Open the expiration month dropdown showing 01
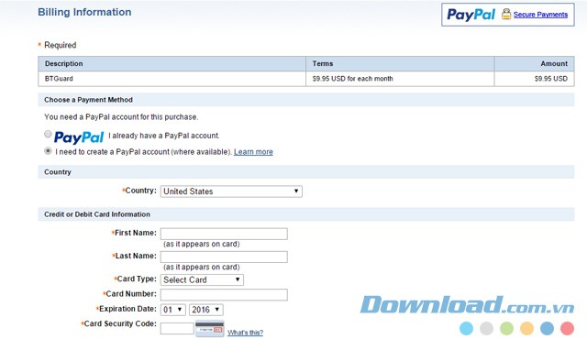 click(173, 310)
